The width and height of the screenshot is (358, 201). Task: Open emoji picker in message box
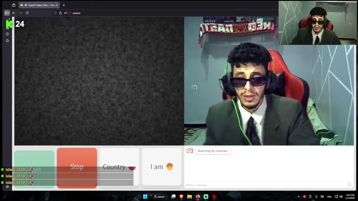349,185
